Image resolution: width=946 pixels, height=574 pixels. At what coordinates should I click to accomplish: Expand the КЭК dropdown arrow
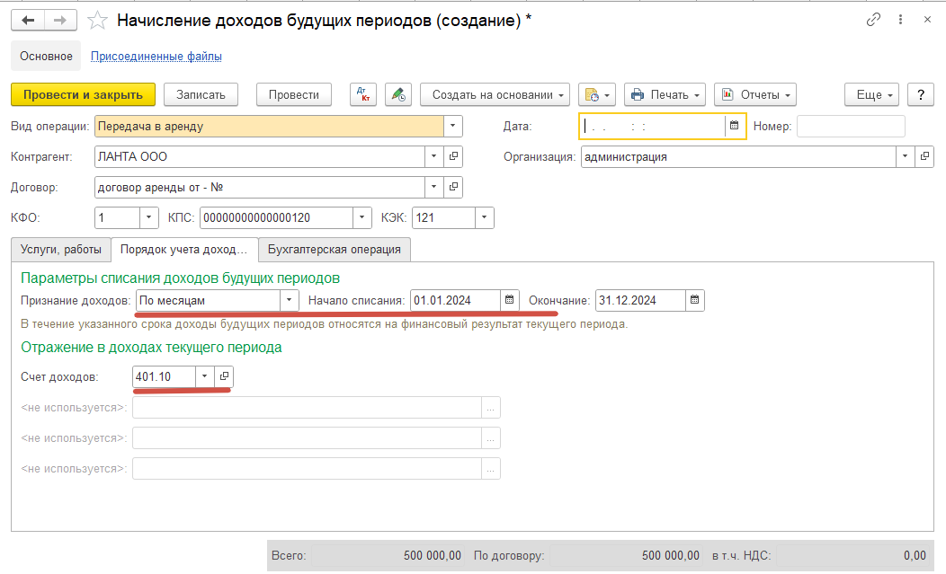485,217
